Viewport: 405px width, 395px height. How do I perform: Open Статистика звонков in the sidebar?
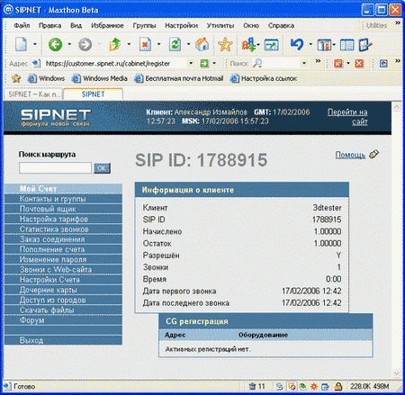(63, 229)
